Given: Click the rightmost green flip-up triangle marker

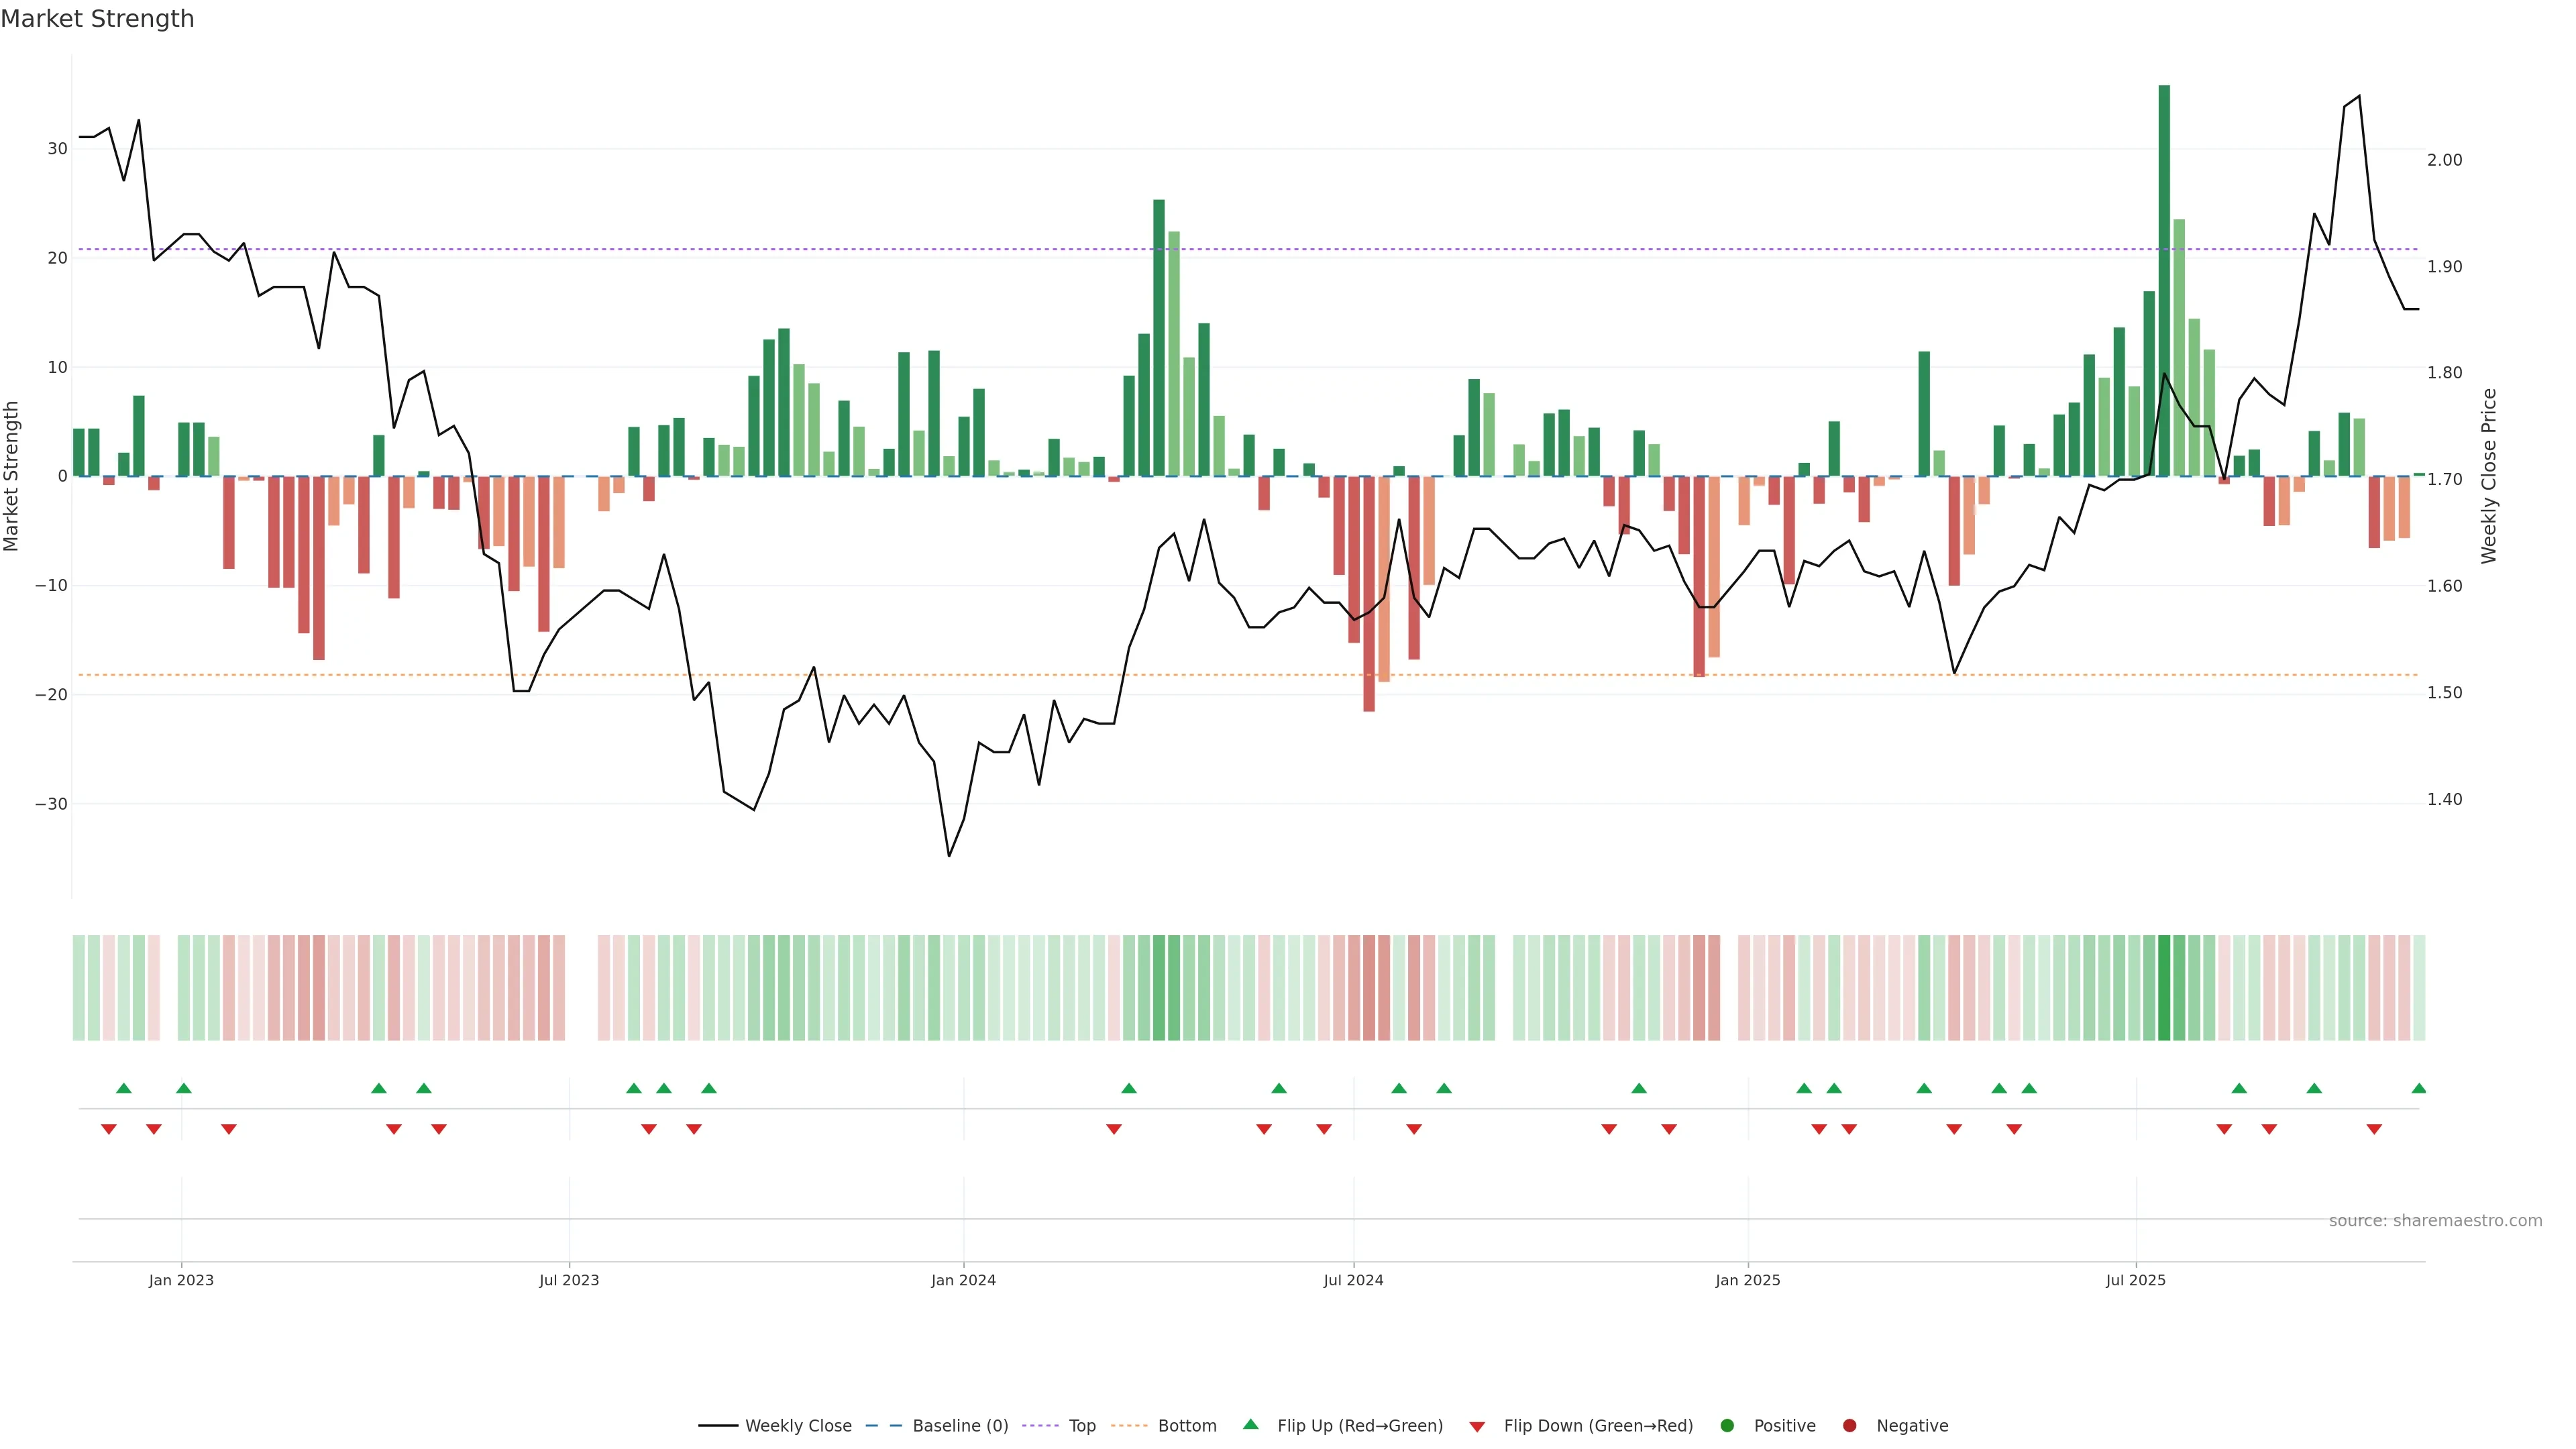Looking at the screenshot, I should [2418, 1088].
